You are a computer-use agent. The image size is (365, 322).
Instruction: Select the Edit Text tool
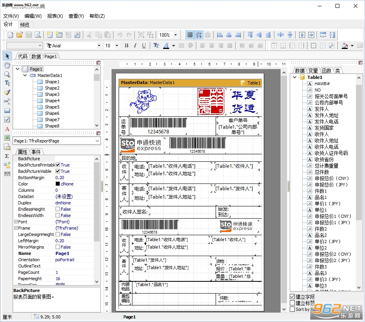click(7, 83)
